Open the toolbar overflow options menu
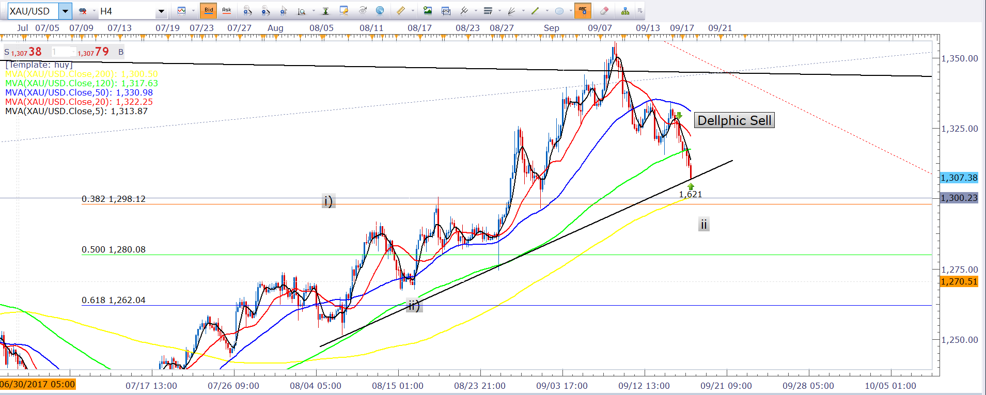The height and width of the screenshot is (395, 986). (x=640, y=10)
